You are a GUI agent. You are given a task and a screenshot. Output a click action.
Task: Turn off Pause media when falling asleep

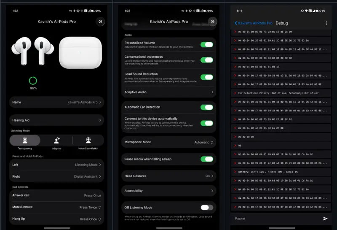click(x=206, y=159)
